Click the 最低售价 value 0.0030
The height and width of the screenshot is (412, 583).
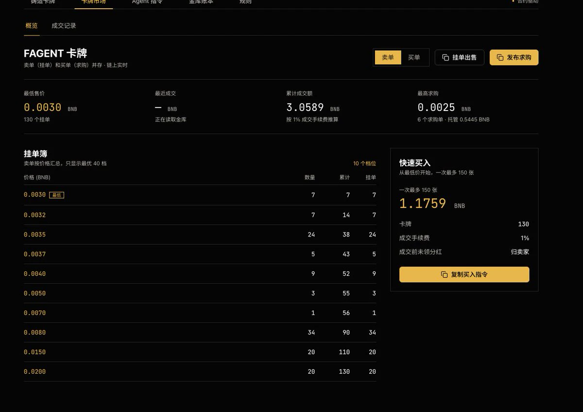pyautogui.click(x=43, y=108)
